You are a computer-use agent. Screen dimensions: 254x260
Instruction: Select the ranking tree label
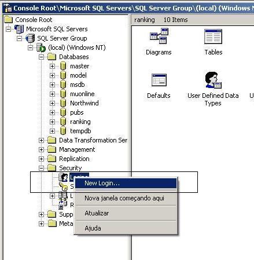(80, 122)
